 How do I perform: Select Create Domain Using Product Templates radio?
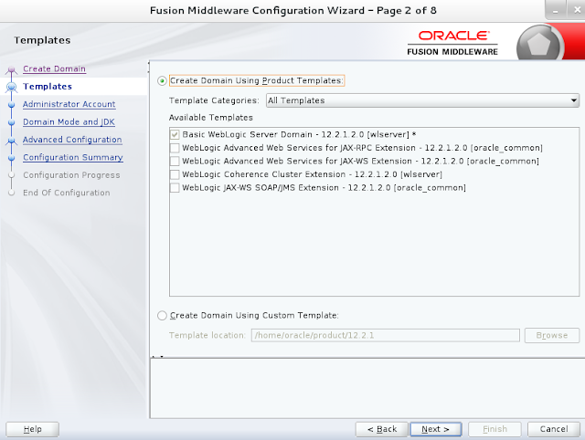162,81
